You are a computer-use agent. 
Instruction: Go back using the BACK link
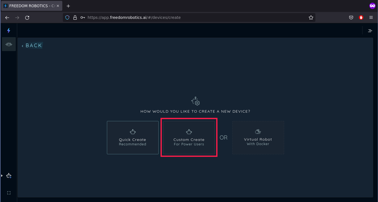(32, 46)
